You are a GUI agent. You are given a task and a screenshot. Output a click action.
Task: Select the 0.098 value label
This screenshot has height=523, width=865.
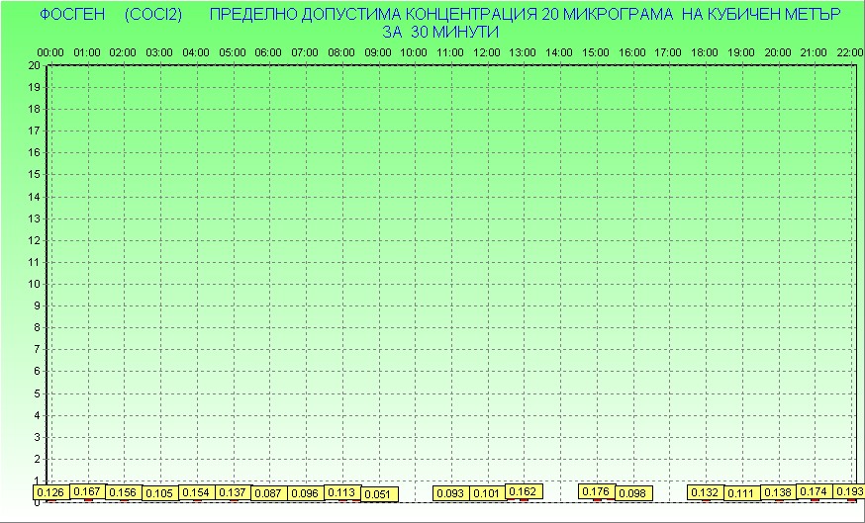pyautogui.click(x=631, y=493)
